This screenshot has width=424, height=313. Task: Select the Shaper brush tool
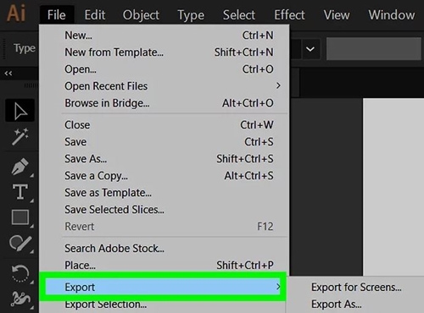pos(20,243)
